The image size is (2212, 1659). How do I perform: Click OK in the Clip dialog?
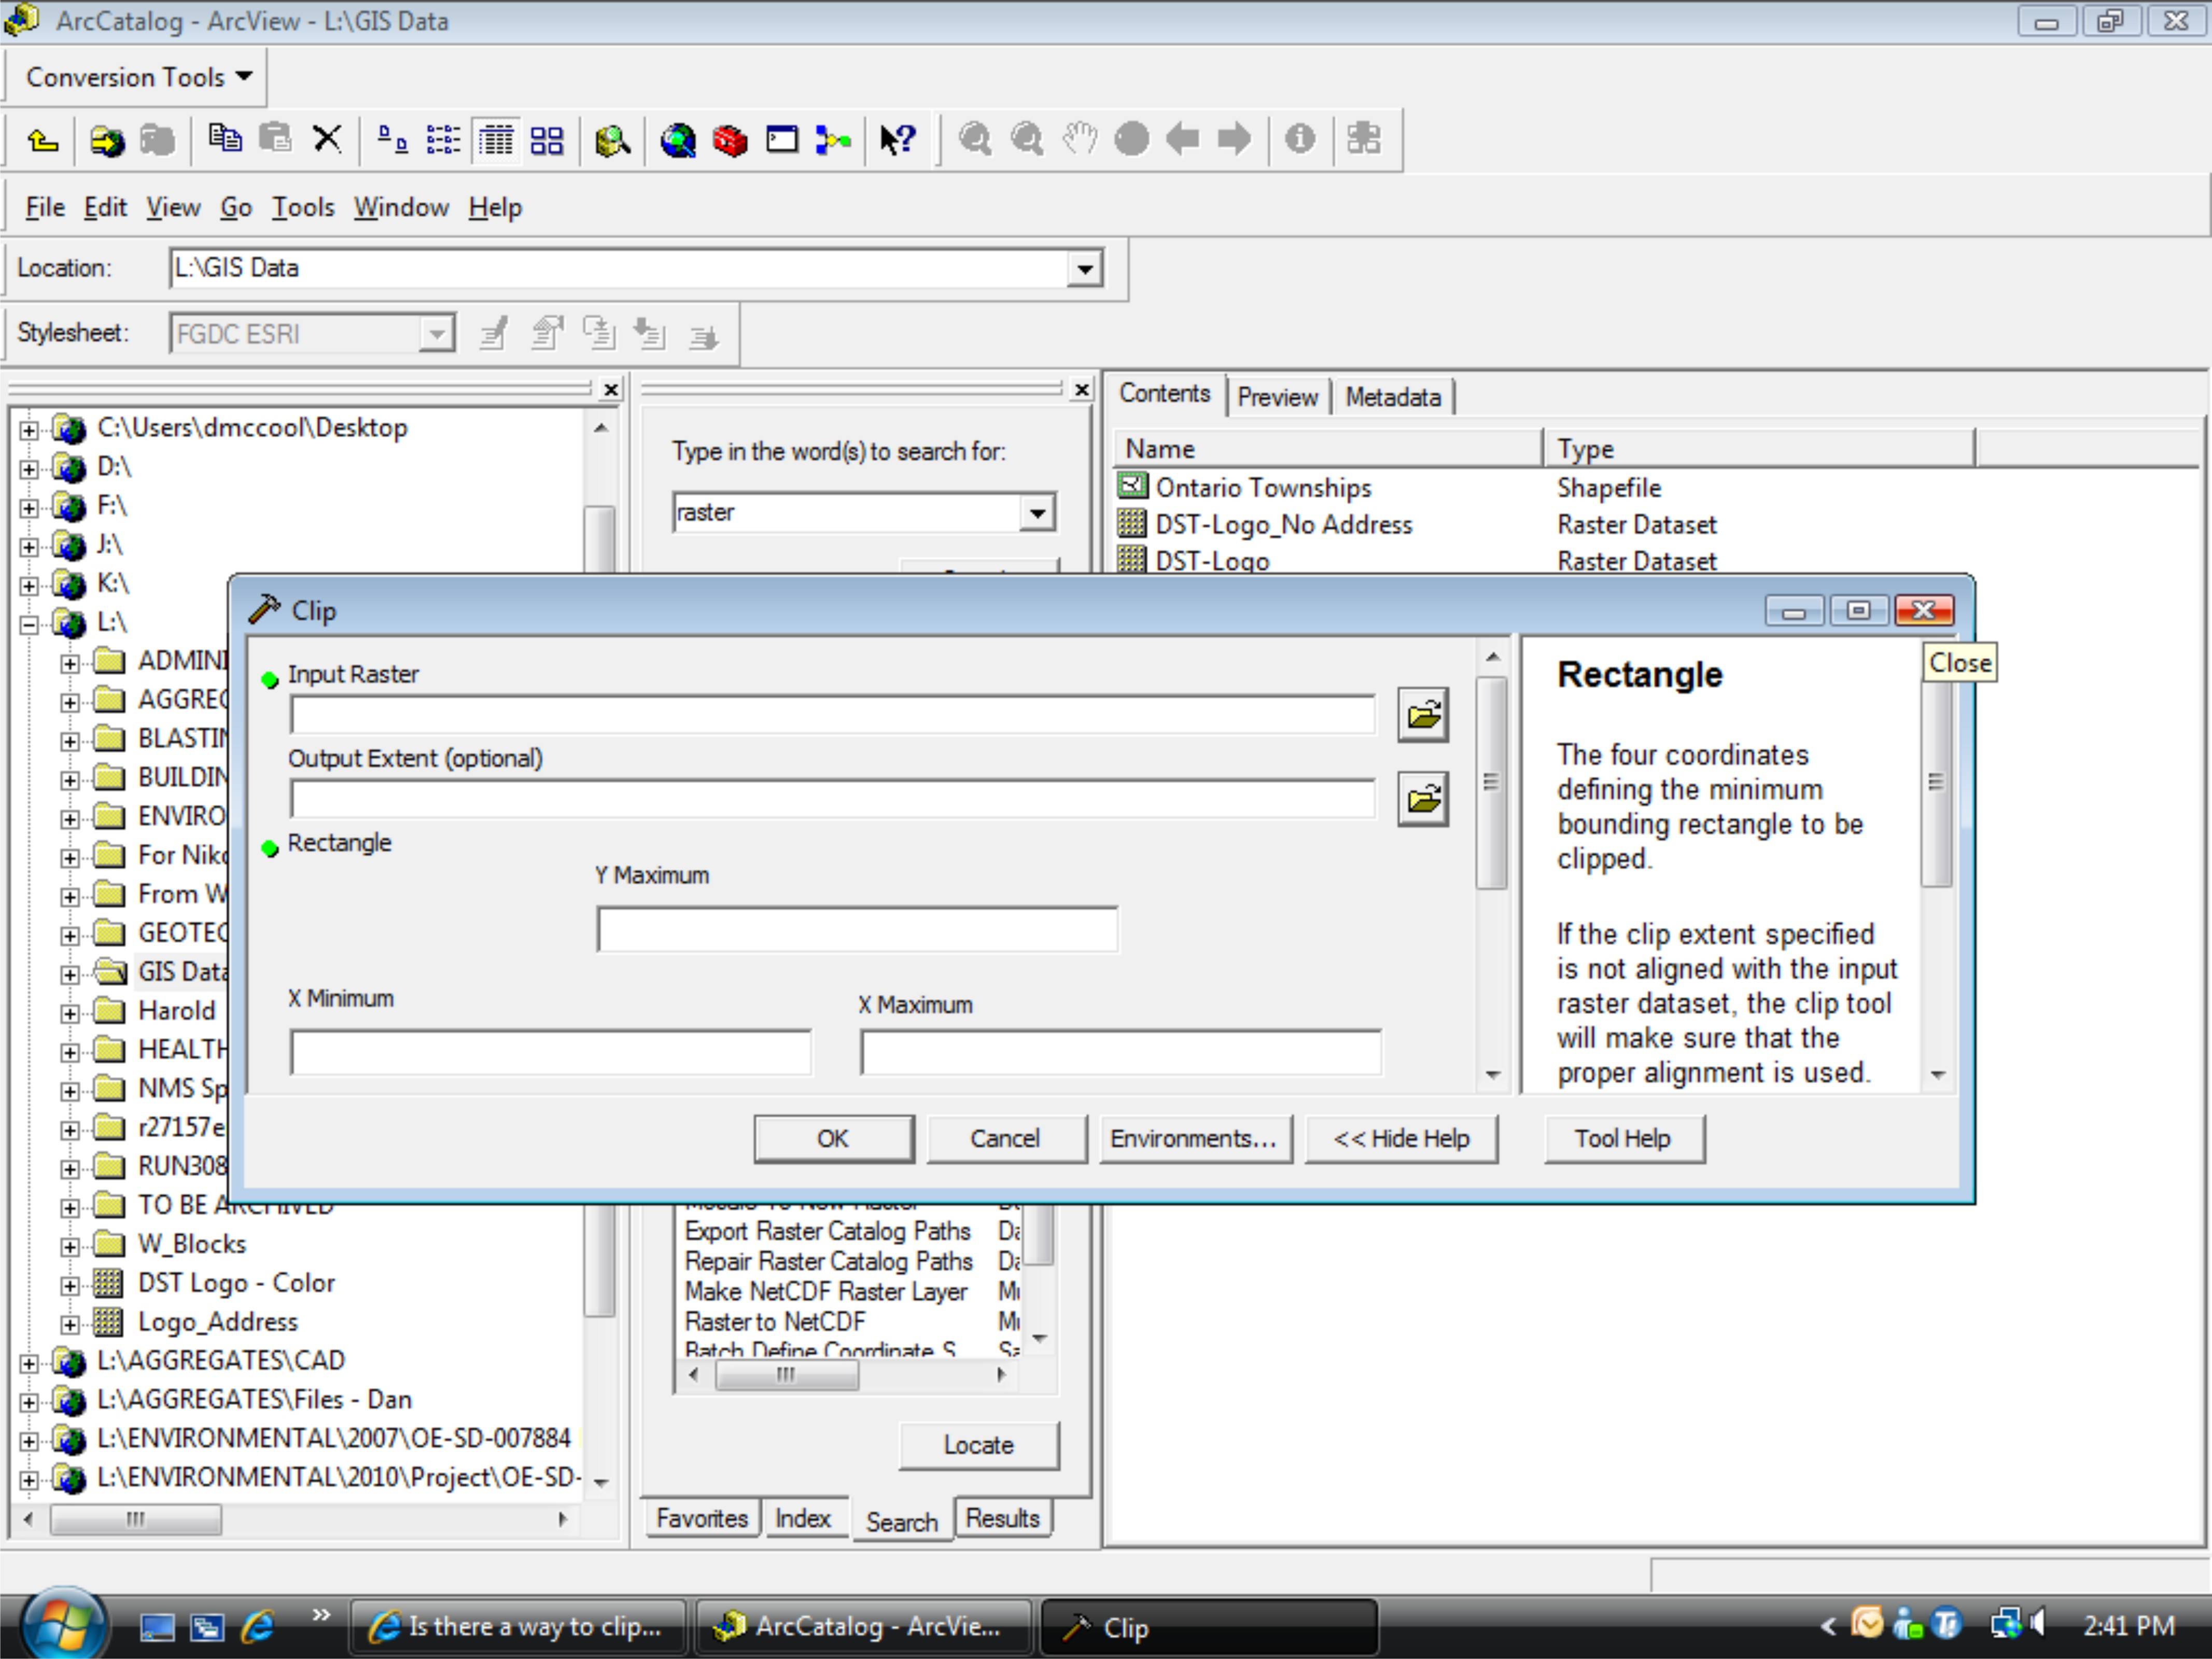click(x=833, y=1138)
